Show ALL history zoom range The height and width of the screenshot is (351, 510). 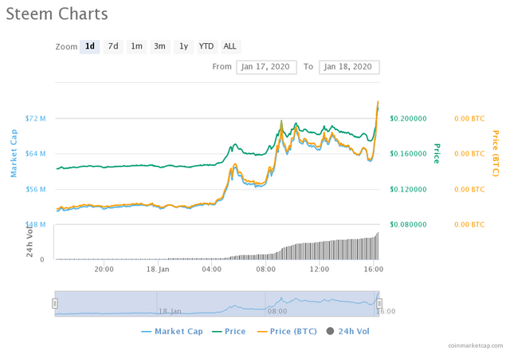coord(230,46)
